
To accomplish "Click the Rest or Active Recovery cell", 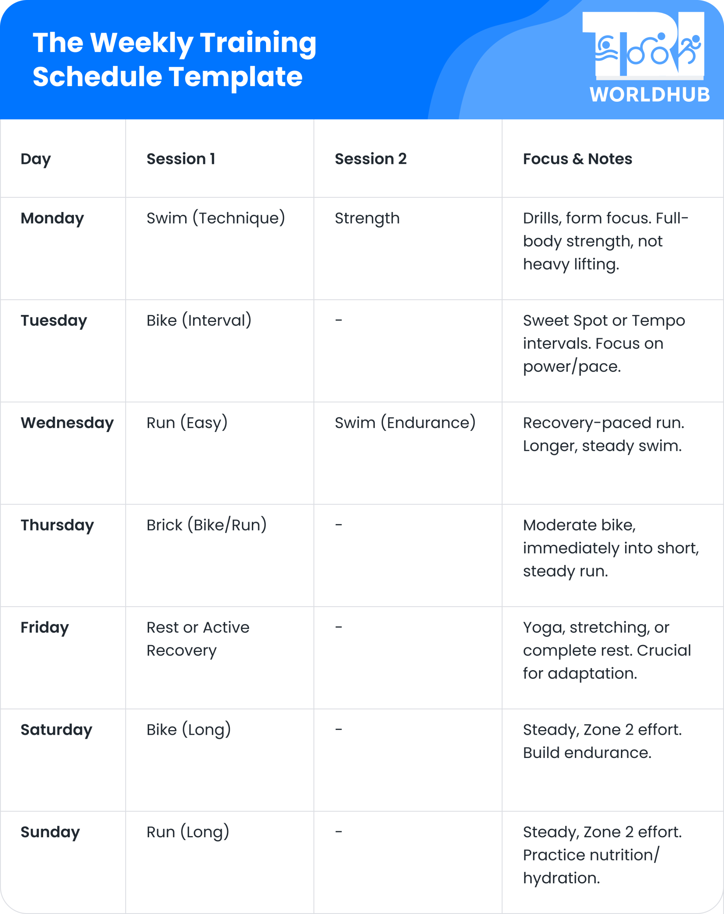I will tap(198, 638).
